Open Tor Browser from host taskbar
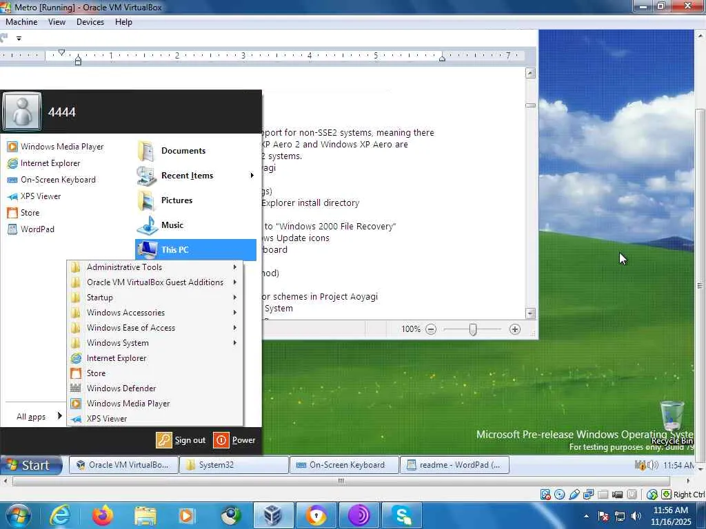706x529 pixels. pyautogui.click(x=359, y=515)
